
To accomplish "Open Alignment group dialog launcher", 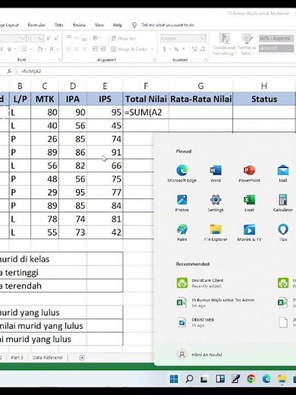I will pyautogui.click(x=155, y=60).
